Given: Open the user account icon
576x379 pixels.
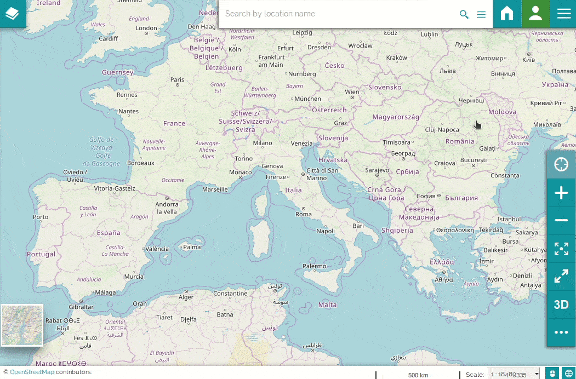Looking at the screenshot, I should click(535, 14).
